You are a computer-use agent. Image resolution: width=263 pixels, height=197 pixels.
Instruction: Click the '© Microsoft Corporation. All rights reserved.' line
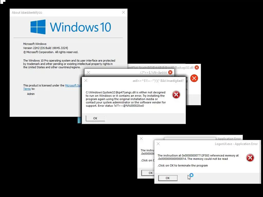[51, 52]
